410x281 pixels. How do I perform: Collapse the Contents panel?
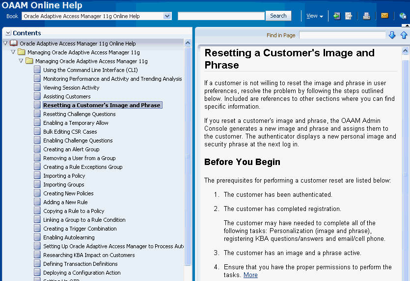[x=8, y=33]
